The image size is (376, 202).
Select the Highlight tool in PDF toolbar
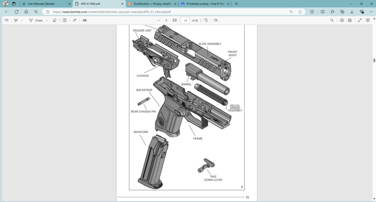pyautogui.click(x=16, y=21)
